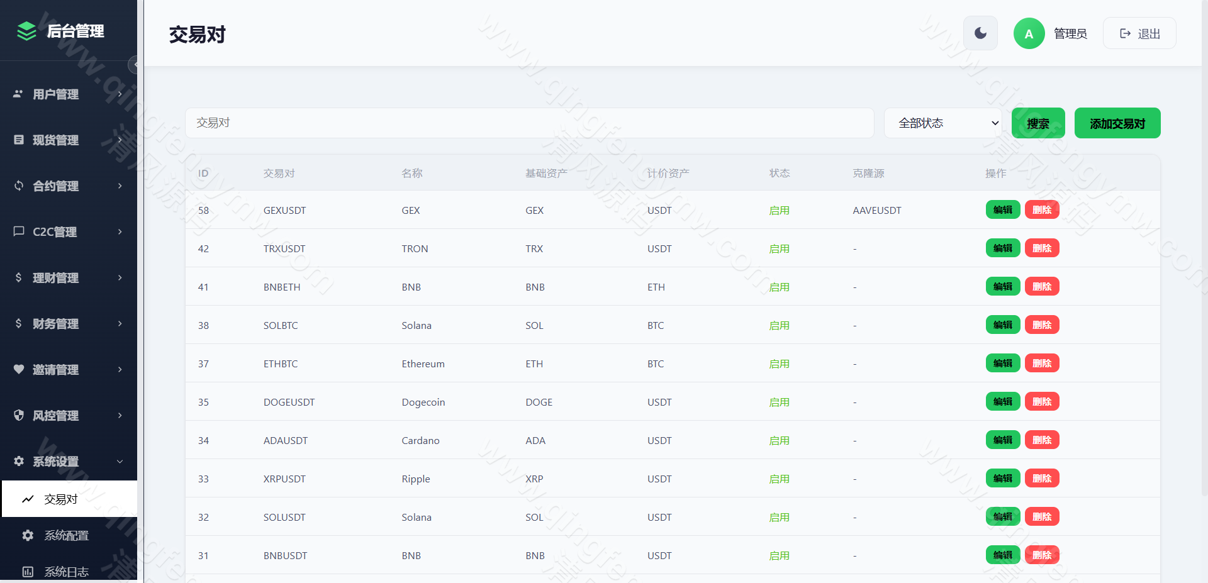Click the Ethereum name cell
The height and width of the screenshot is (583, 1208).
(x=423, y=364)
